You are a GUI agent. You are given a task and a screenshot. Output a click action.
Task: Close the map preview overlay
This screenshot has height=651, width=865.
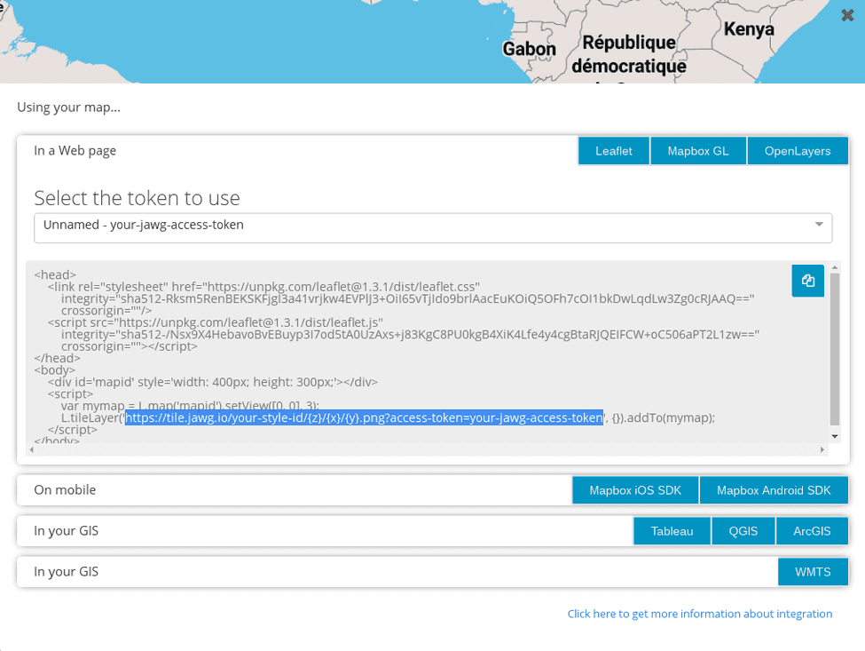(846, 15)
